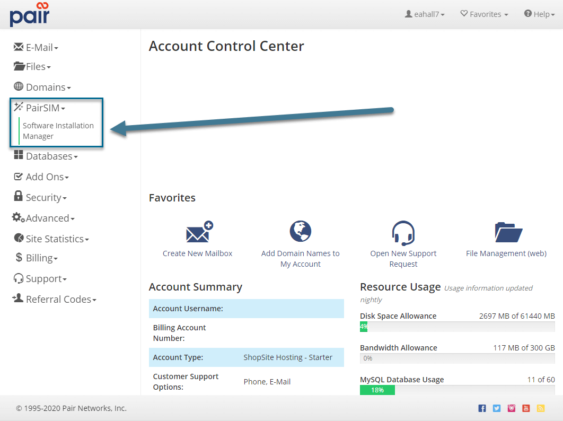Click the Add Domain Names globe icon
563x421 pixels.
300,232
